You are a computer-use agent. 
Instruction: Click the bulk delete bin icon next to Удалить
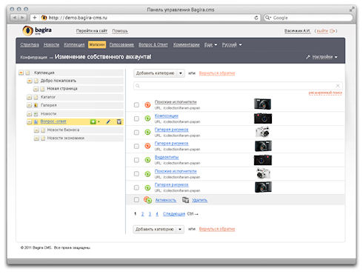tap(185, 200)
